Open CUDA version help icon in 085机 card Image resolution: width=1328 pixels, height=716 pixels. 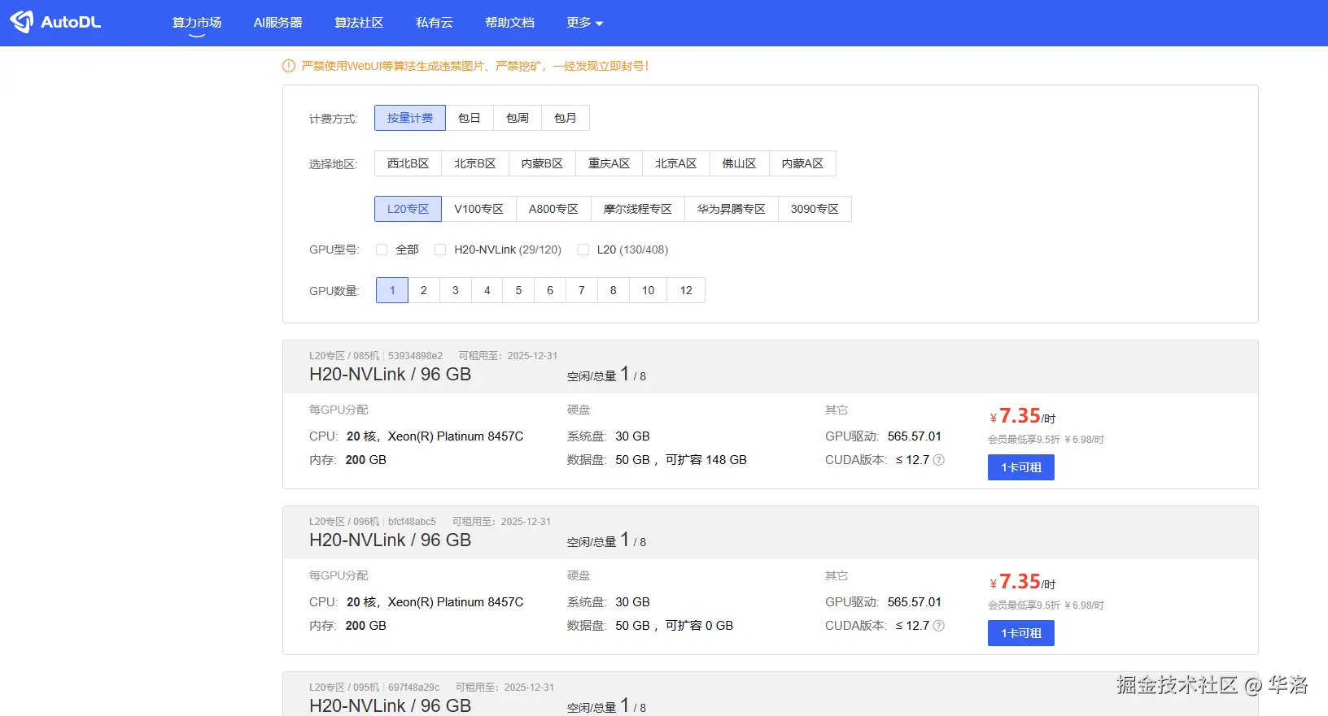click(938, 460)
